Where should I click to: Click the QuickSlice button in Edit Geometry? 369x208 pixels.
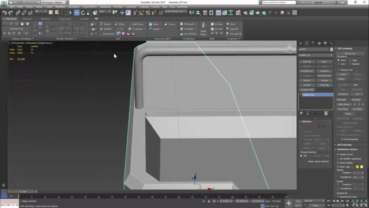click(x=343, y=94)
